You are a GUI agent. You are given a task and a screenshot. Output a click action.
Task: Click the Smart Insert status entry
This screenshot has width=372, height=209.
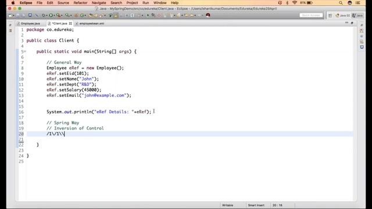click(256, 205)
